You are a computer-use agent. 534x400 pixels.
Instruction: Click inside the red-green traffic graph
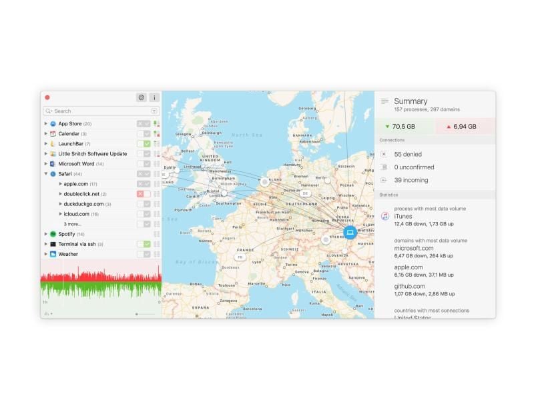pos(101,281)
